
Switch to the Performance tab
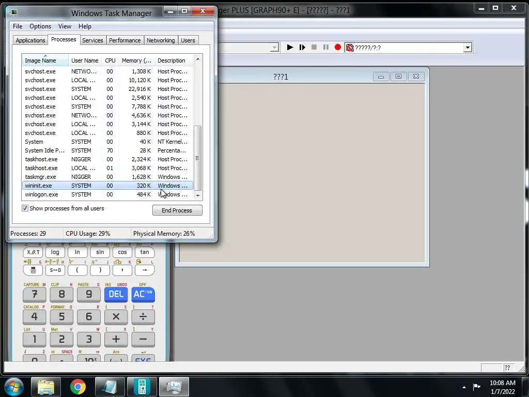125,40
